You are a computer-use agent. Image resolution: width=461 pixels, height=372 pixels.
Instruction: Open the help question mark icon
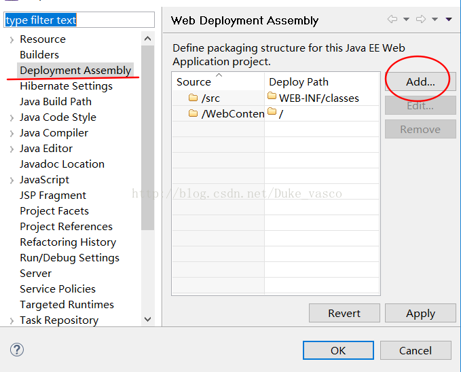17,350
